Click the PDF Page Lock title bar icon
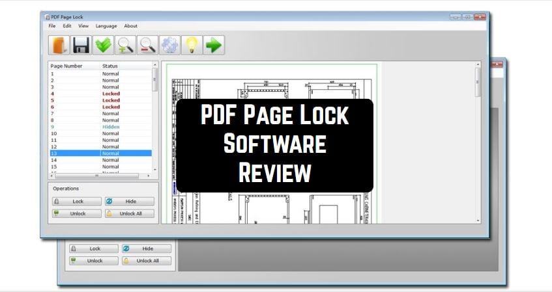The image size is (552, 292). coord(48,17)
